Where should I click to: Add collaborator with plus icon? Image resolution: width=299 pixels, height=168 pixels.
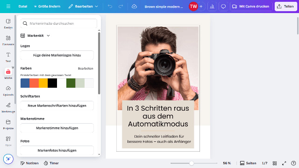click(201, 6)
